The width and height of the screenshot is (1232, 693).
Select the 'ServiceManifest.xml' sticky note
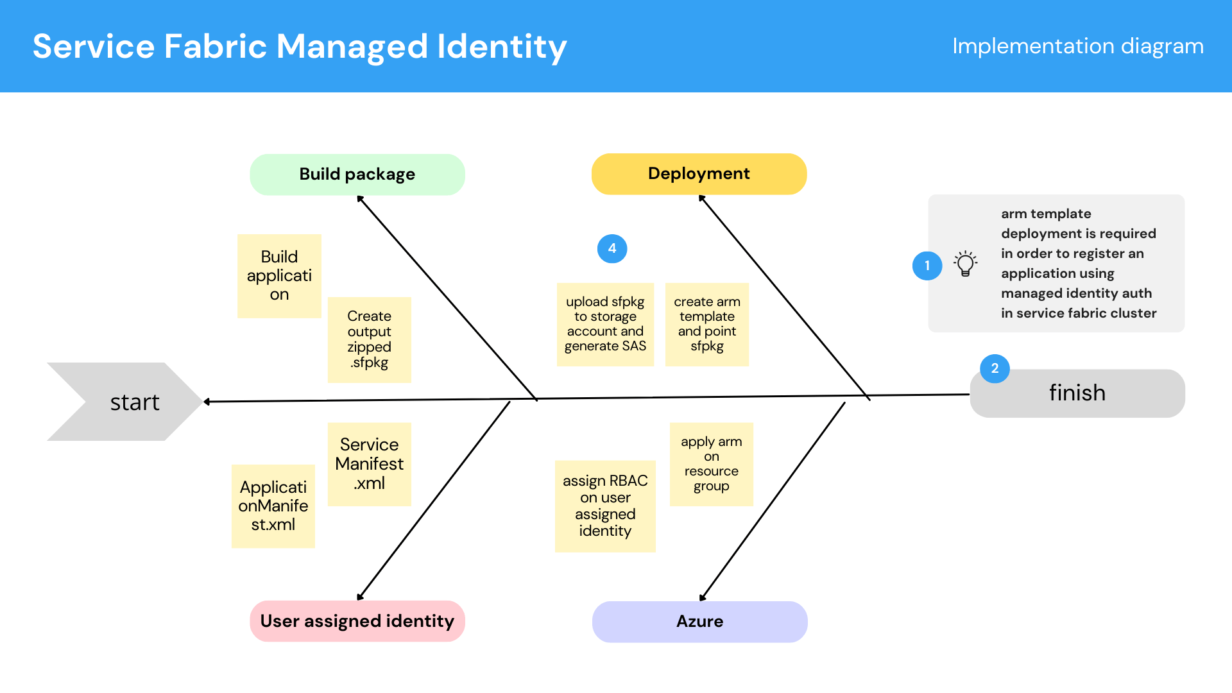pyautogui.click(x=369, y=465)
